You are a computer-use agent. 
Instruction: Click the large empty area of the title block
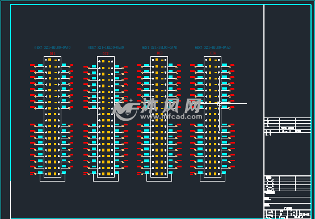[x=288, y=61]
